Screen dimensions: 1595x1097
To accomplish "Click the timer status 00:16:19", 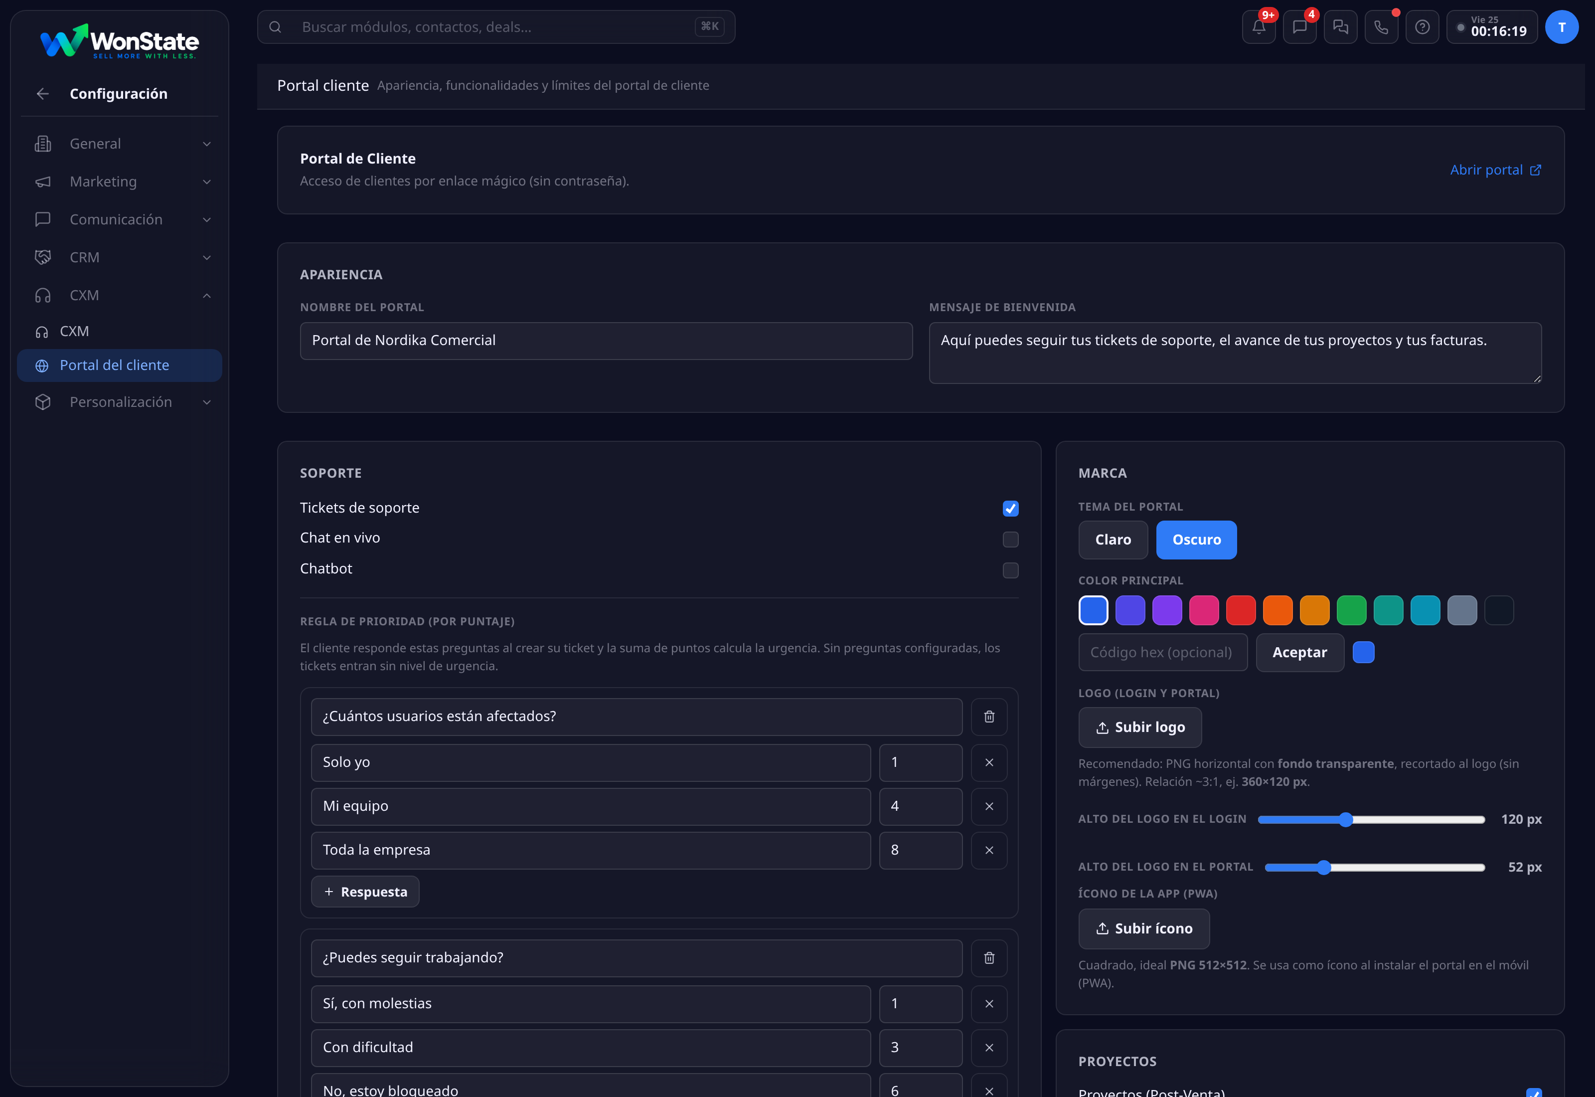I will [1492, 27].
